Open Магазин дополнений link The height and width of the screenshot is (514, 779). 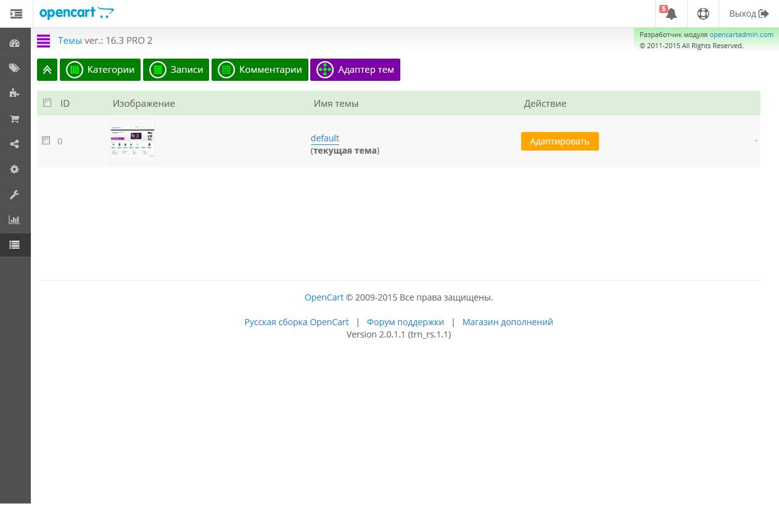(x=508, y=322)
